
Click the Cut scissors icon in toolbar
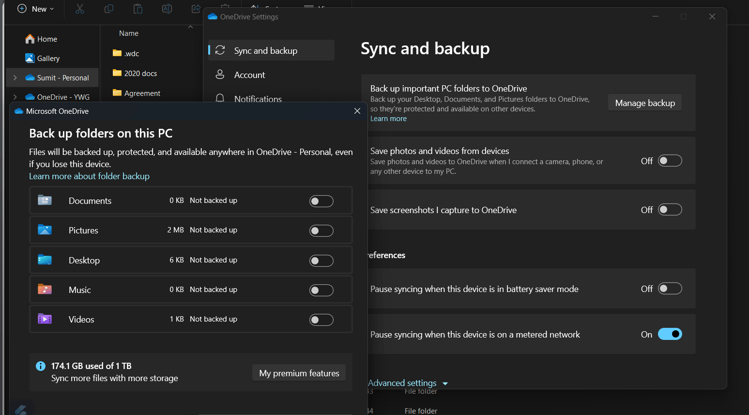(80, 9)
